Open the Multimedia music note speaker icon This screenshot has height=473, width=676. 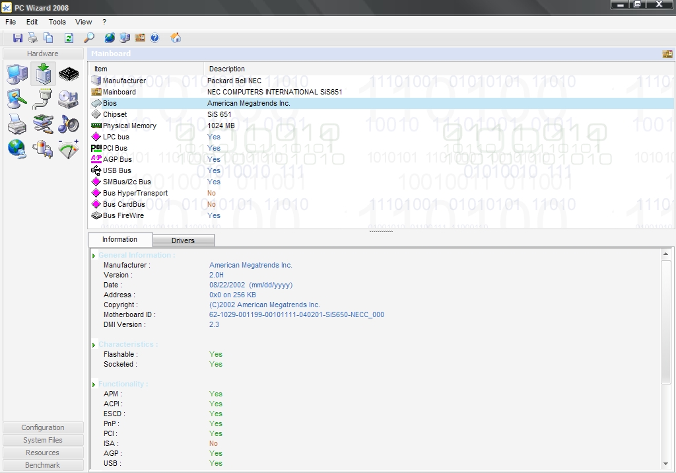click(69, 124)
